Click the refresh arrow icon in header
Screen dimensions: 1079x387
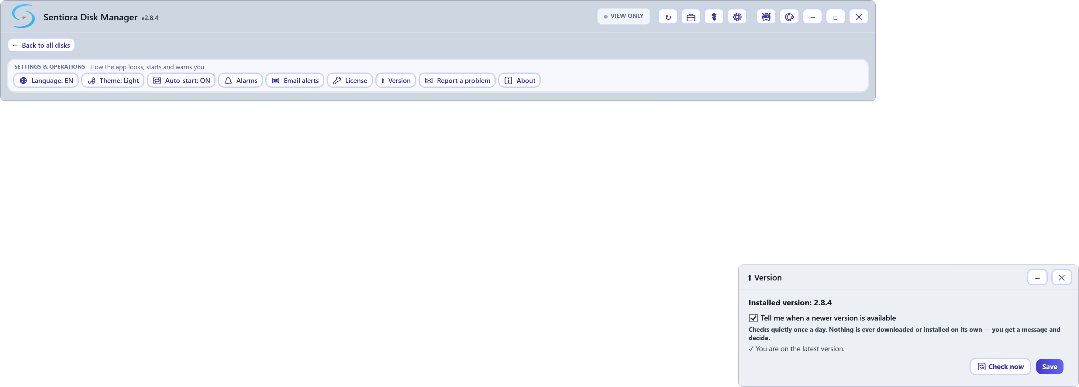pyautogui.click(x=668, y=17)
